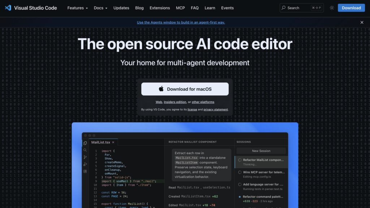Image resolution: width=370 pixels, height=208 pixels.
Task: Click blue dot beside Refactor command palette session
Action: pyautogui.click(x=240, y=197)
